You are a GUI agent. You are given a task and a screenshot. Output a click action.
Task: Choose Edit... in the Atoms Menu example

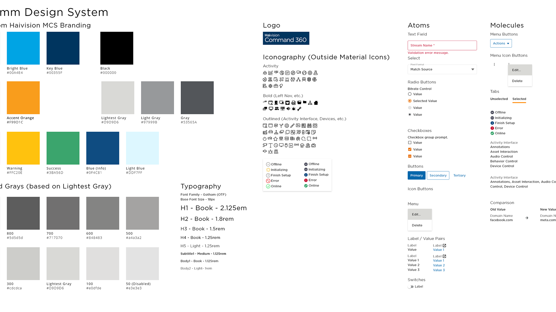(420, 215)
